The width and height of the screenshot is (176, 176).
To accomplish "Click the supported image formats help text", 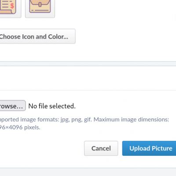I will (x=84, y=123).
